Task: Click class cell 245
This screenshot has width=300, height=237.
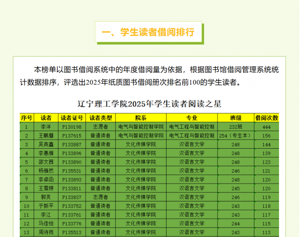Action: pyautogui.click(x=236, y=188)
